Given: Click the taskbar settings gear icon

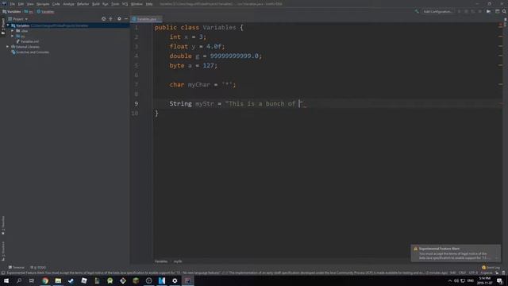Looking at the screenshot, I should click(175, 280).
